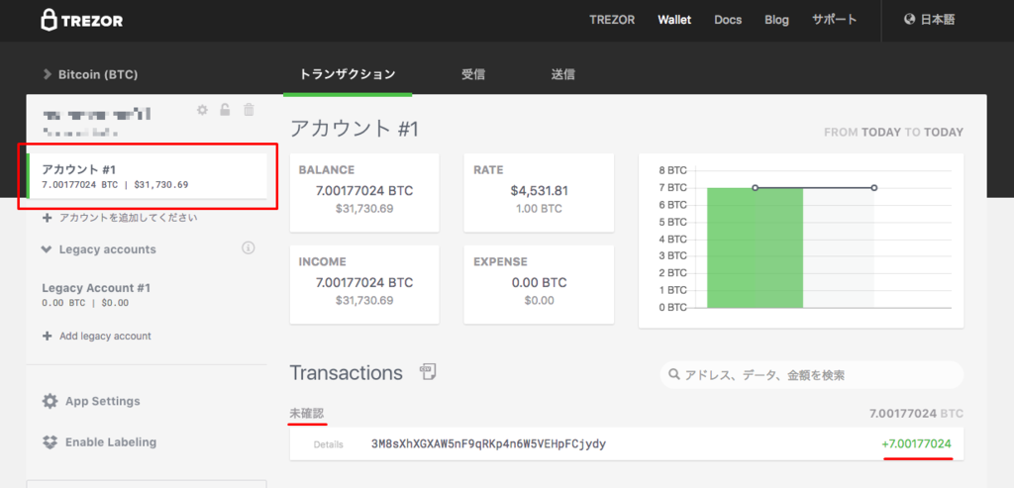Viewport: 1014px width, 488px height.
Task: Click the device unlock padlock icon
Action: pos(225,110)
